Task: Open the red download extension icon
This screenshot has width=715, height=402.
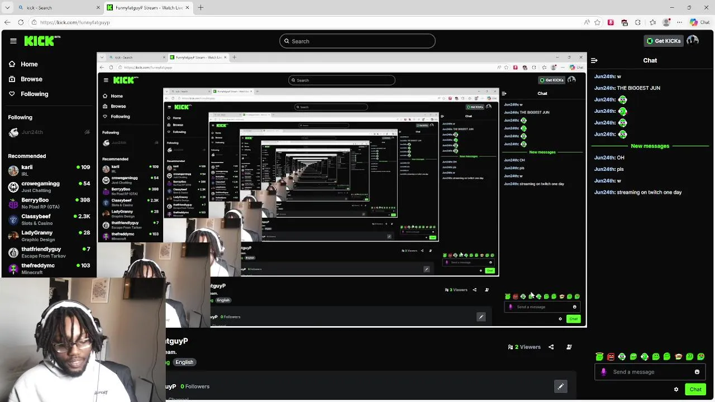Action: [x=611, y=22]
